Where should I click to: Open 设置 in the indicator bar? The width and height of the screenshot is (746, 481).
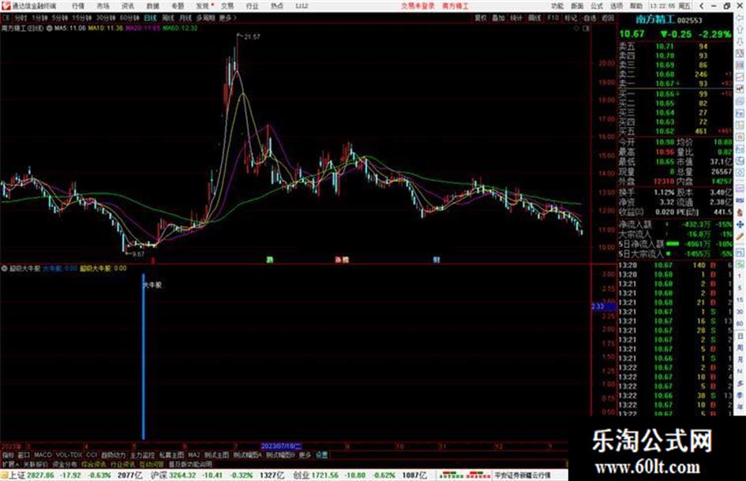[x=322, y=455]
